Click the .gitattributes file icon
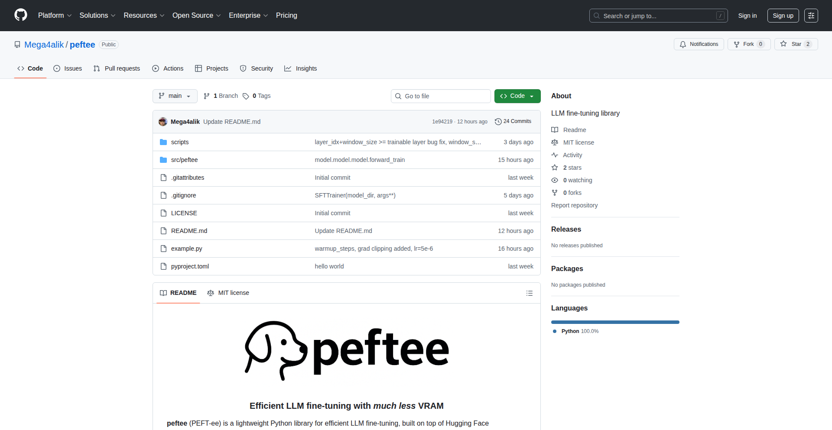The image size is (832, 430). coord(163,178)
